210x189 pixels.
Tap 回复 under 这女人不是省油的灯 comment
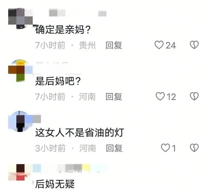coord(114,148)
